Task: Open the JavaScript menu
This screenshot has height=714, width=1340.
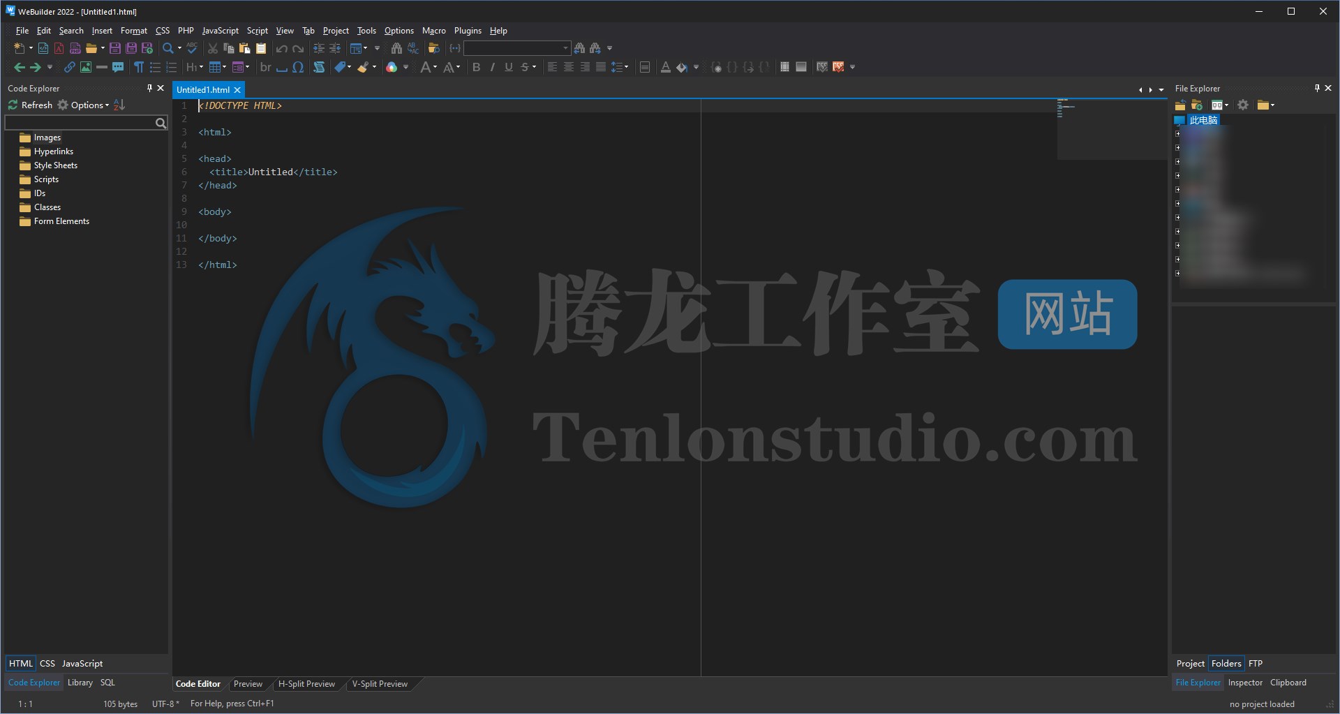Action: click(x=220, y=31)
